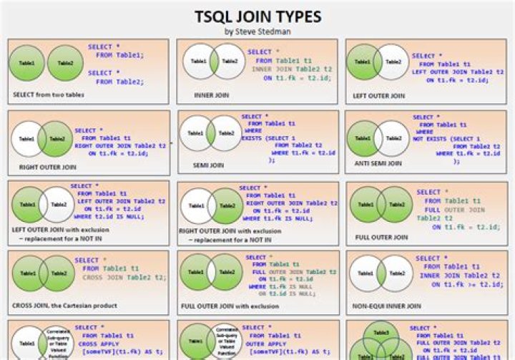Viewport: 515px width, 360px height.
Task: Select the caption reading only "LEFT OUTER JOIN"
Action: pos(378,96)
